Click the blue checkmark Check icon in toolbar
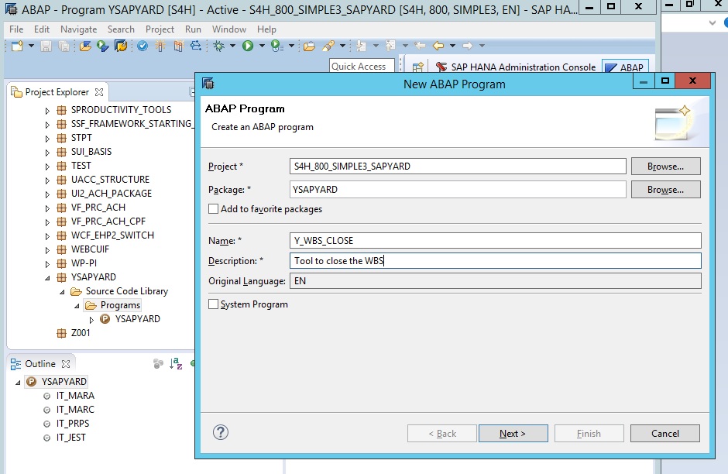This screenshot has height=474, width=728. [143, 46]
